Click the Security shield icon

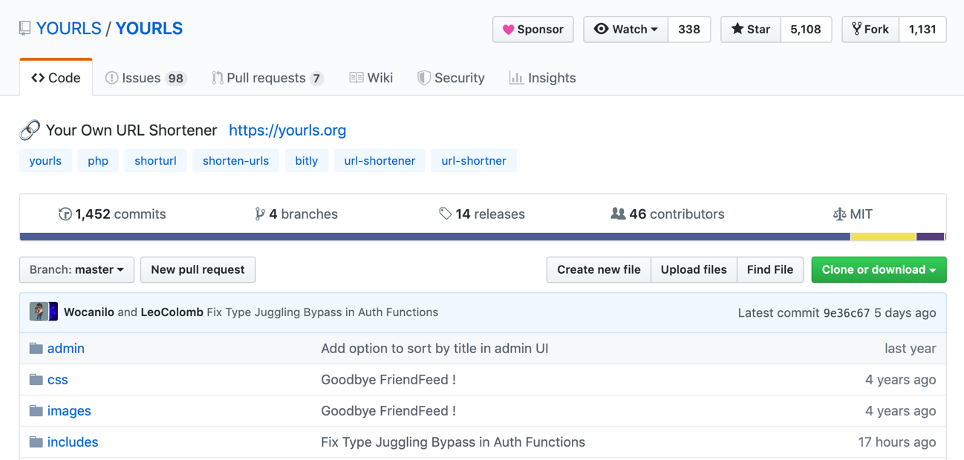[x=424, y=78]
